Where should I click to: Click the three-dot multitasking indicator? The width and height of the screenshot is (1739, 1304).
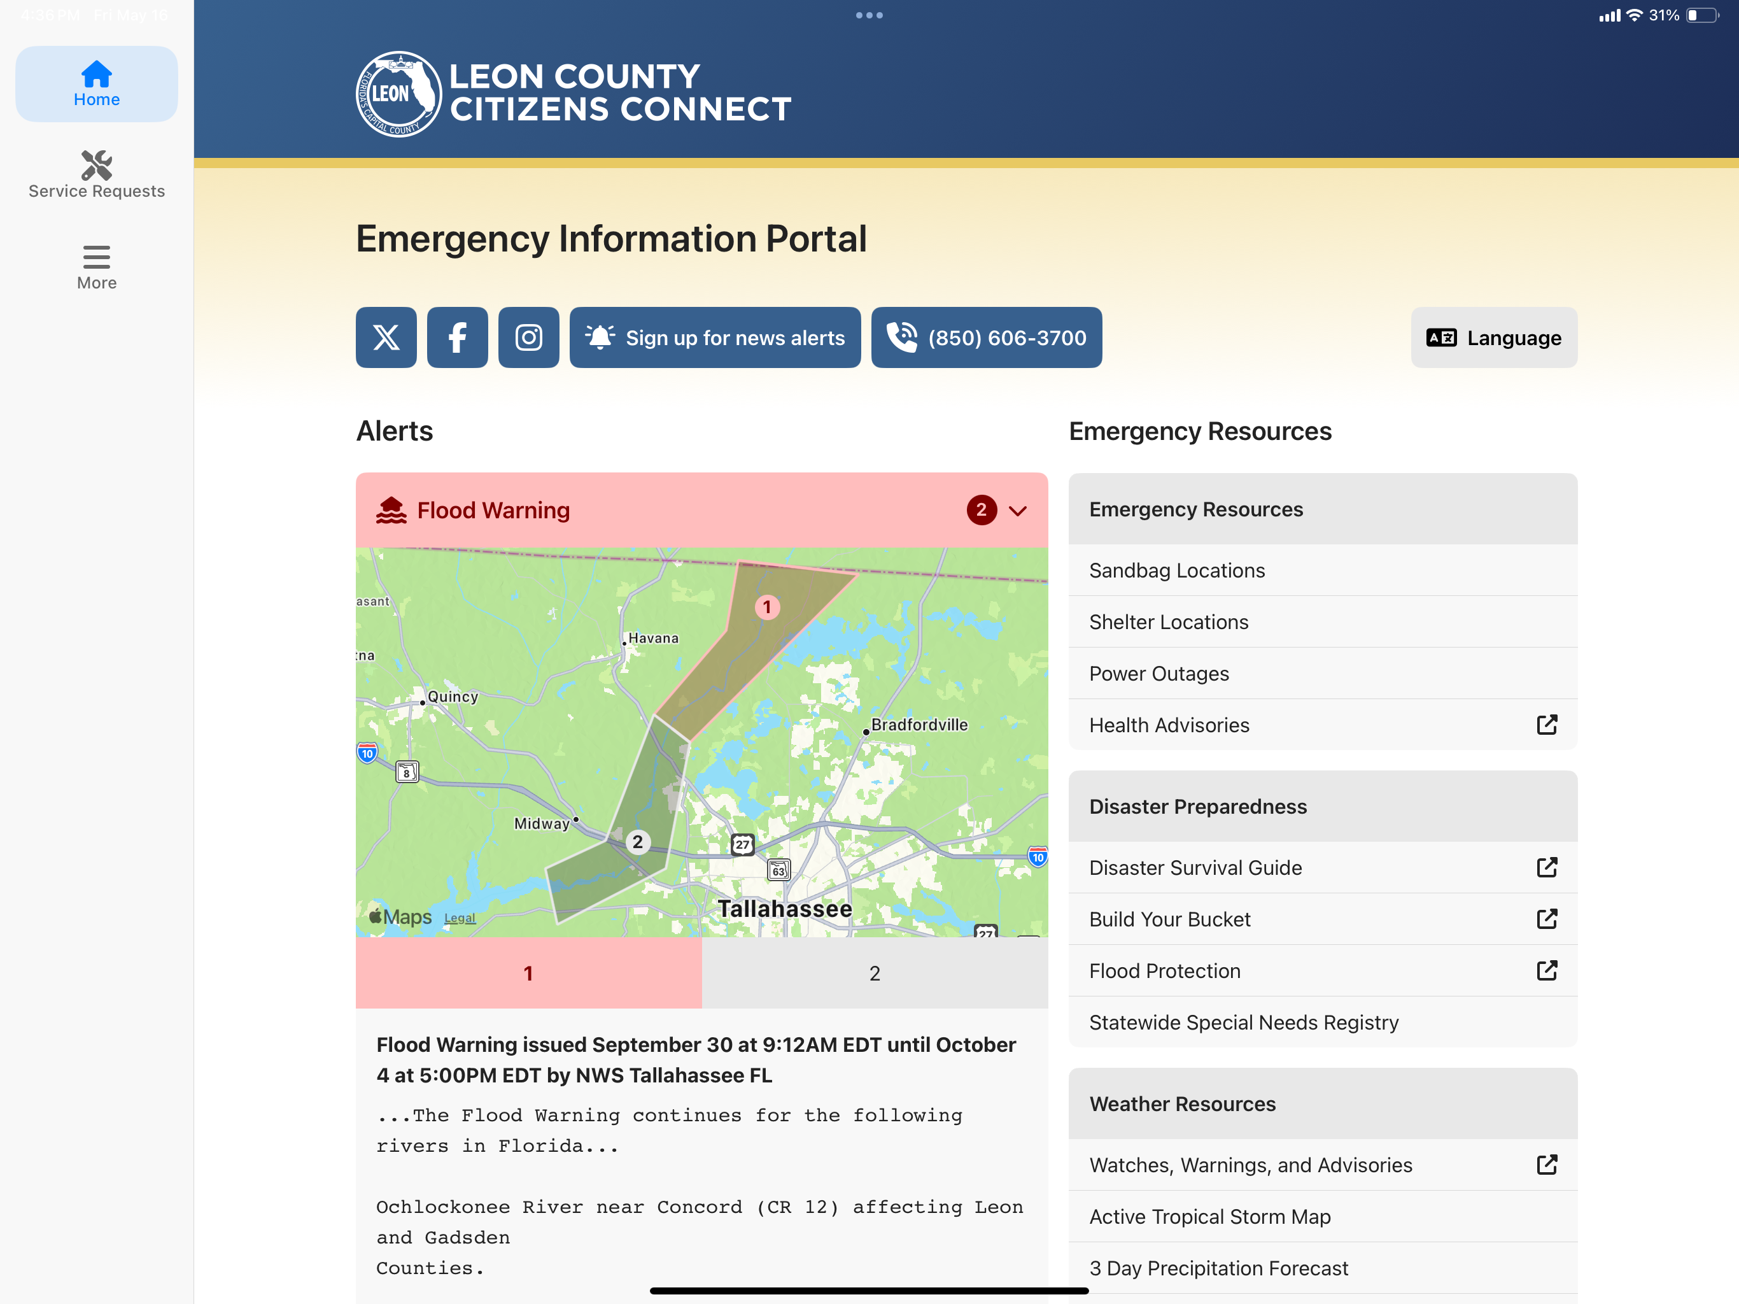point(869,15)
